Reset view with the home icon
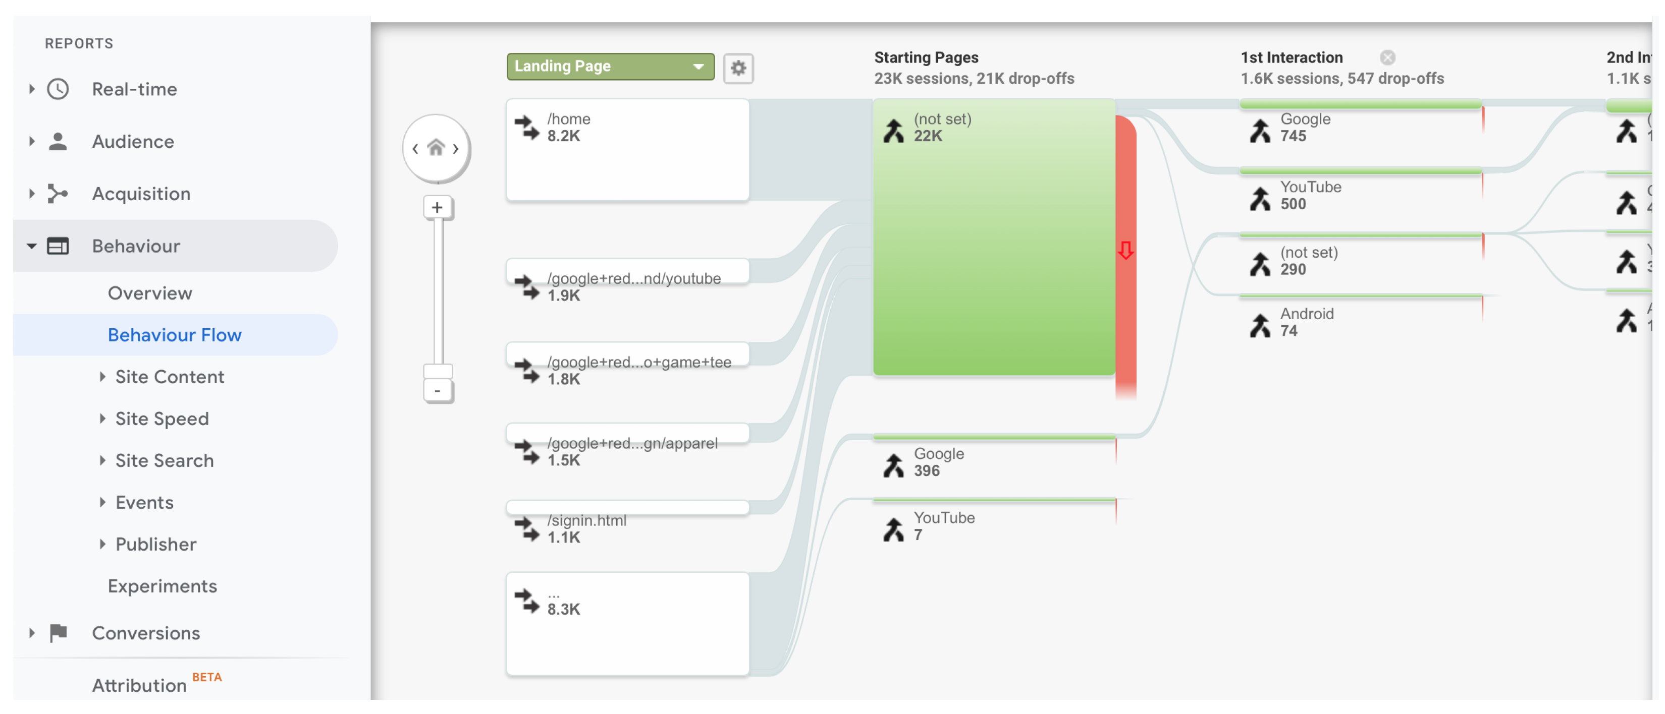The height and width of the screenshot is (714, 1665). [x=436, y=148]
